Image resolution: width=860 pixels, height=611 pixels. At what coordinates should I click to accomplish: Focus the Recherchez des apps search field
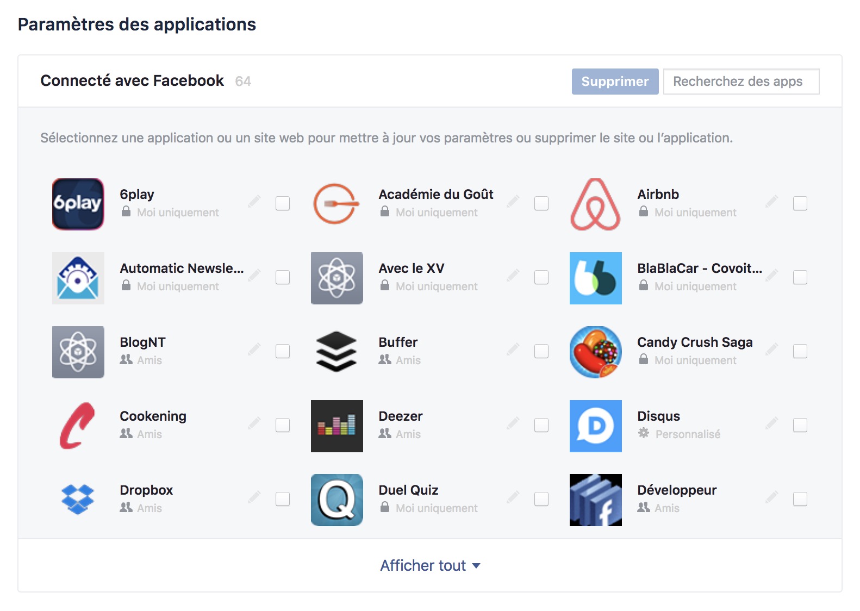[741, 82]
